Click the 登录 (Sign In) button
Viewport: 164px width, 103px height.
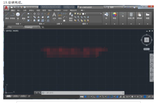[112, 7]
